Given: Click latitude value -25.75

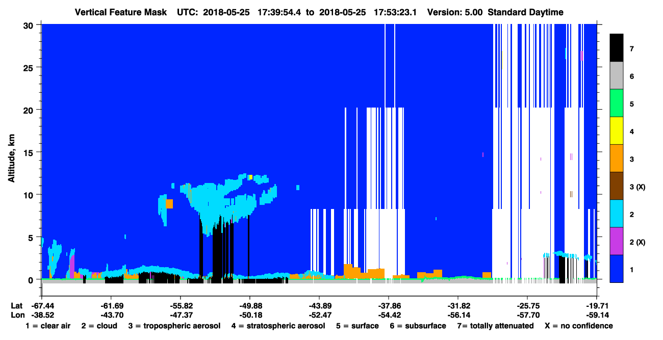Looking at the screenshot, I should [x=527, y=306].
